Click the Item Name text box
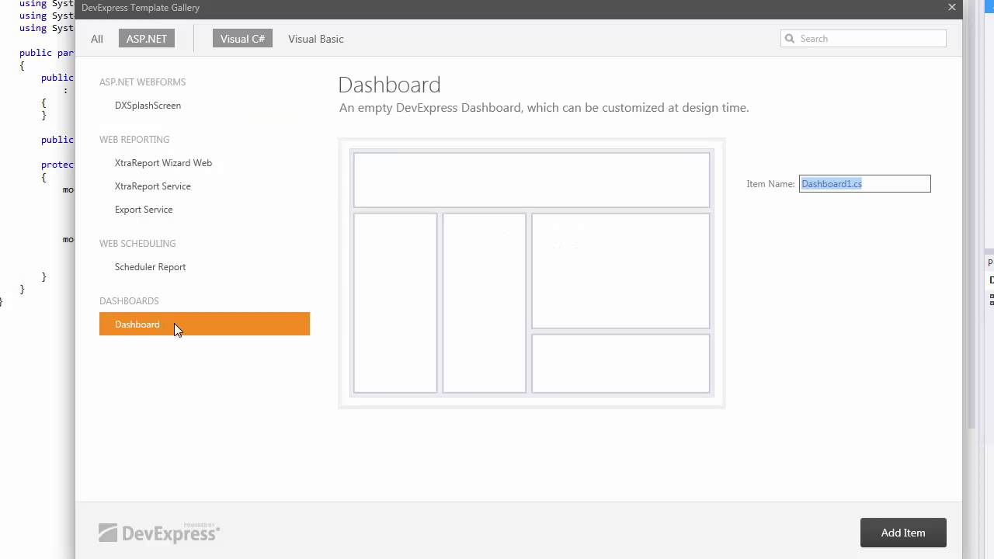The width and height of the screenshot is (994, 559). pos(864,184)
